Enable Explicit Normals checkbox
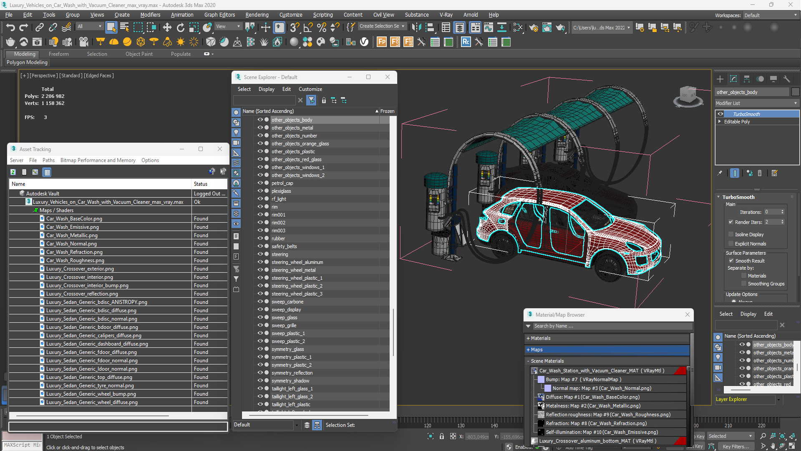The image size is (801, 451). coord(731,243)
